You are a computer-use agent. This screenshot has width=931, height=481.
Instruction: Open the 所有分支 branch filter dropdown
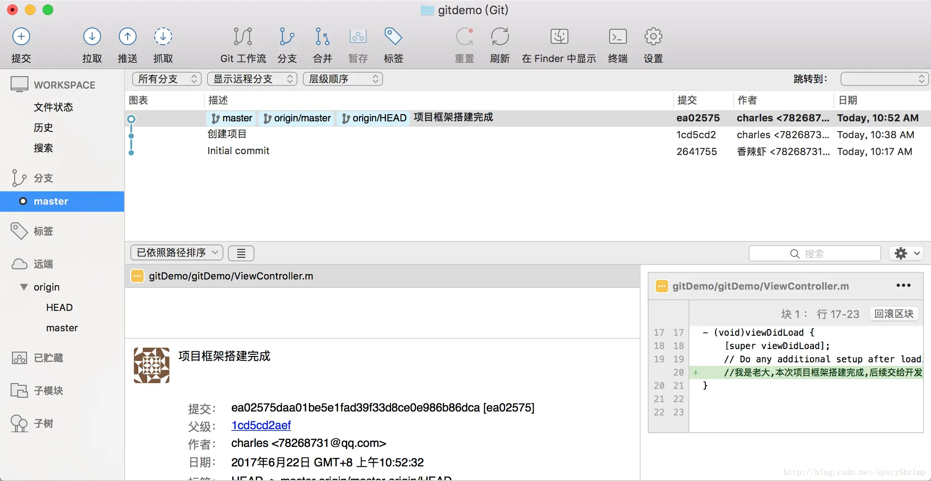tap(167, 79)
